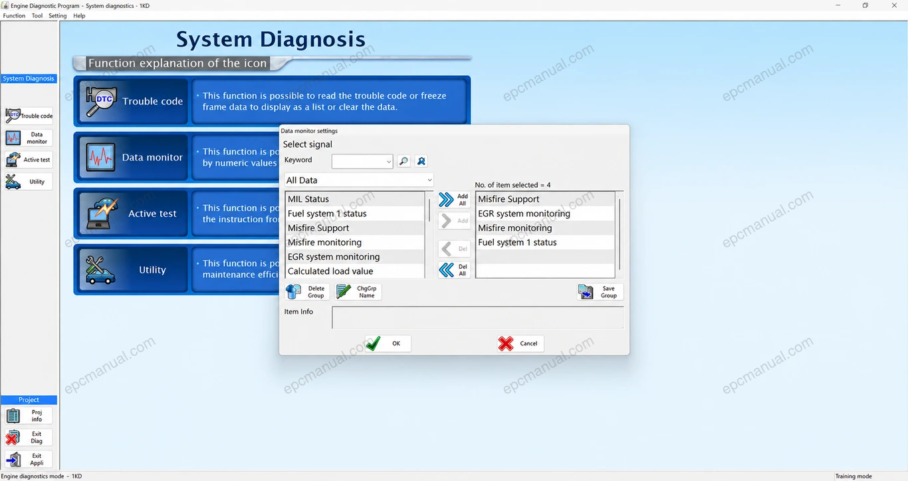908x481 pixels.
Task: Click the Item Info text field
Action: click(x=478, y=317)
